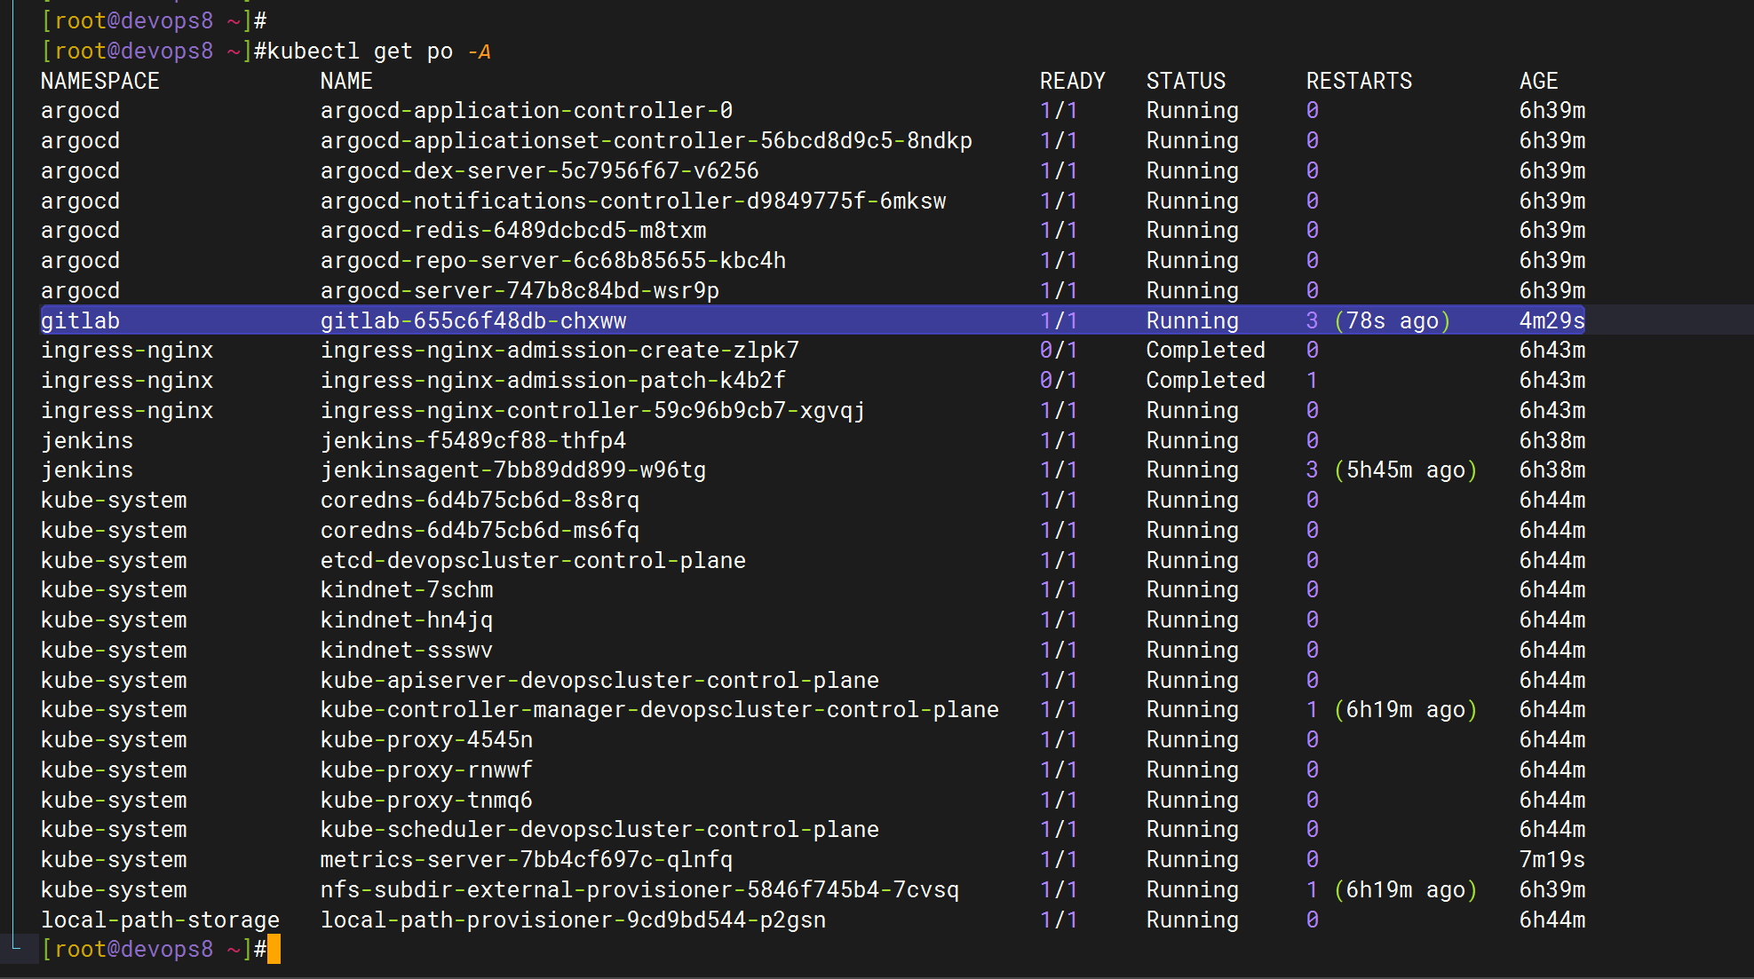Image resolution: width=1754 pixels, height=979 pixels.
Task: Click the NAME column header
Action: (x=346, y=81)
